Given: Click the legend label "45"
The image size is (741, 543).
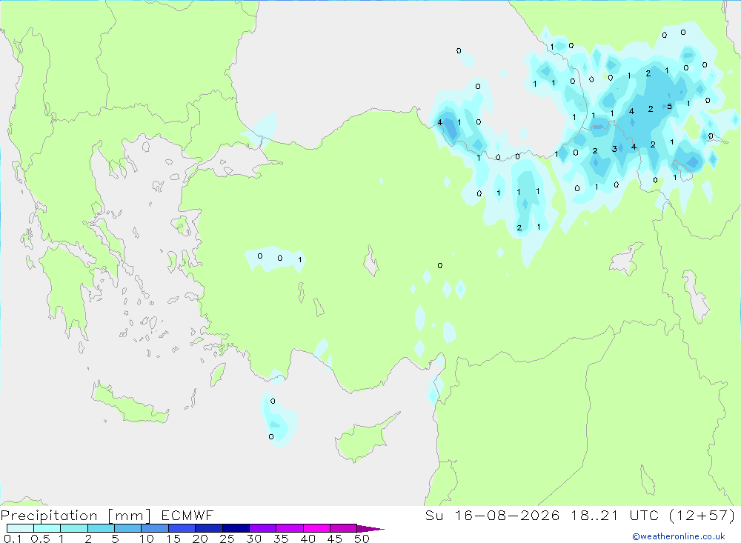Looking at the screenshot, I should pyautogui.click(x=335, y=539).
